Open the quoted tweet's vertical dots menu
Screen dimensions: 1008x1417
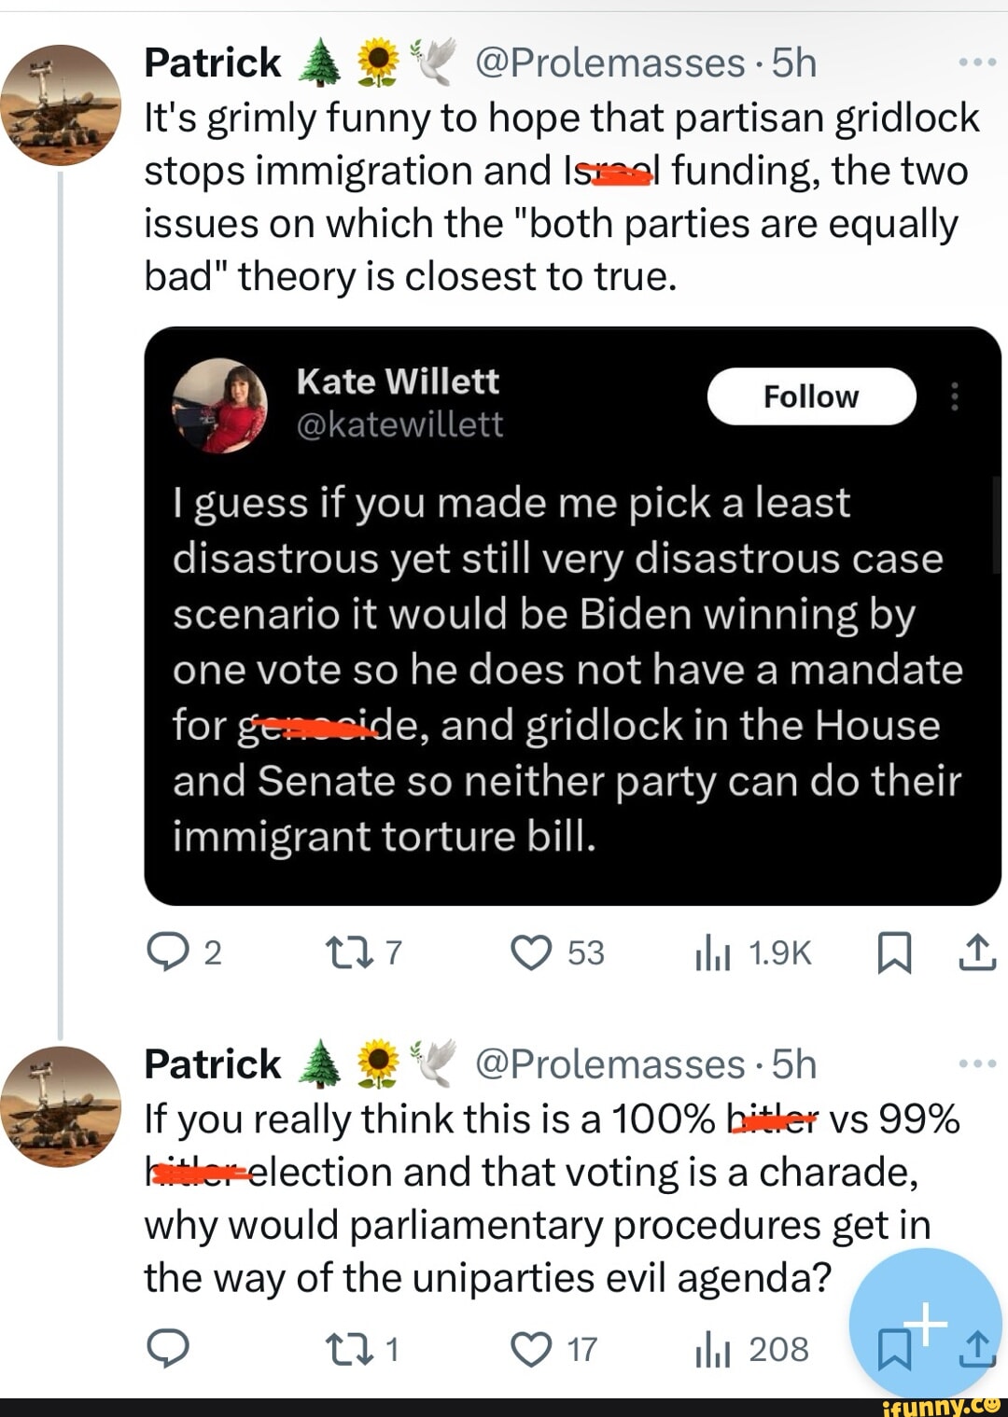point(954,396)
